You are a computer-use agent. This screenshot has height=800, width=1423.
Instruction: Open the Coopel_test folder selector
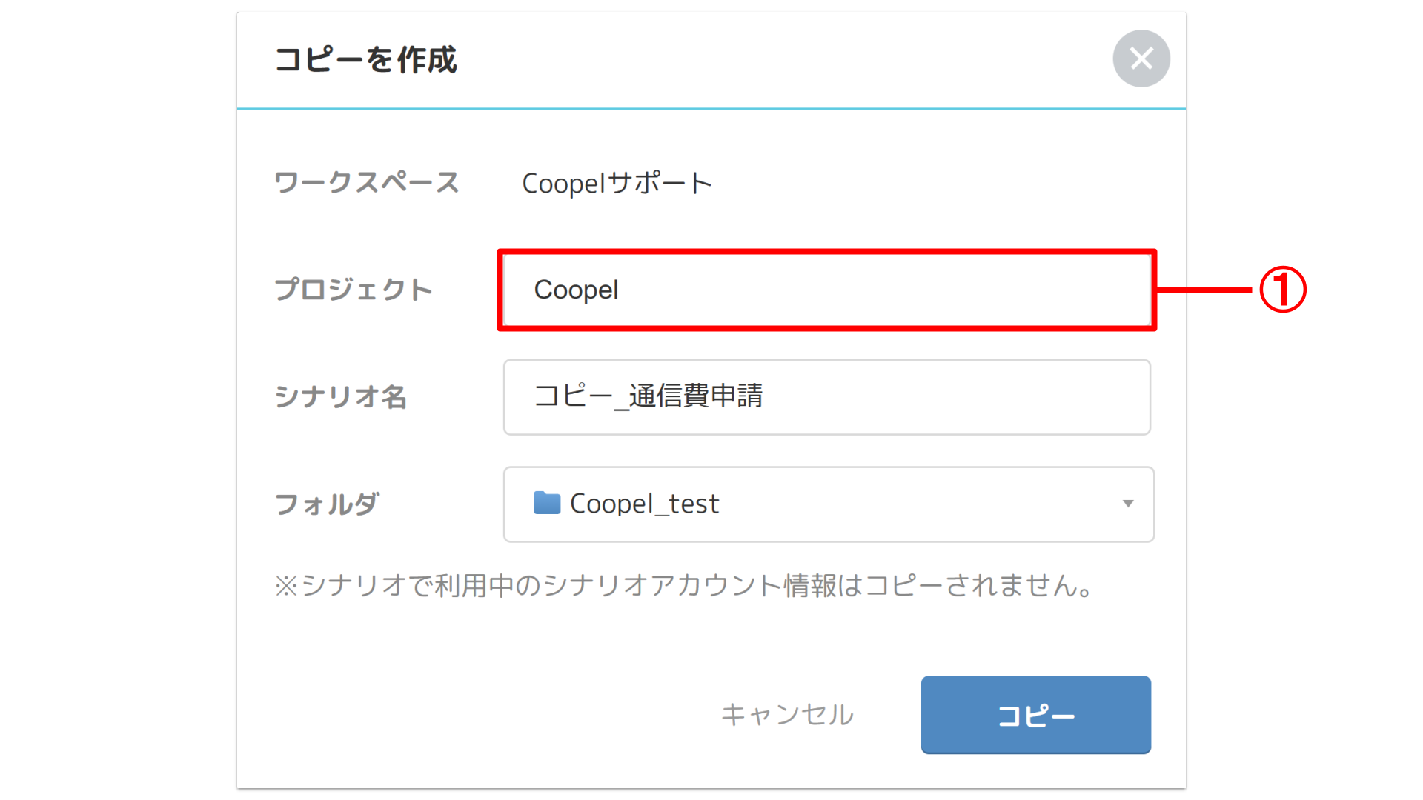pyautogui.click(x=828, y=504)
